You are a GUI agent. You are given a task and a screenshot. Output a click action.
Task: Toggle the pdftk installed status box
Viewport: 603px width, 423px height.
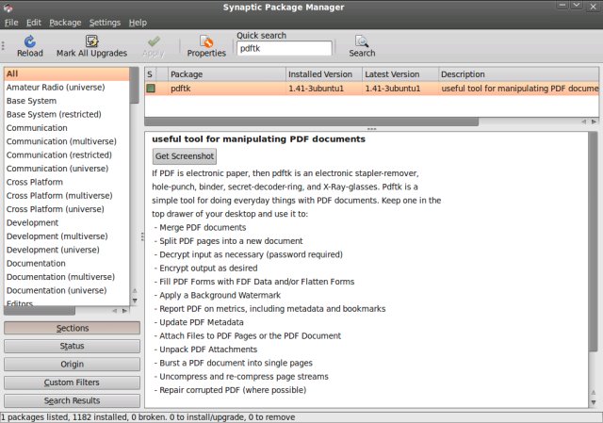tap(151, 89)
